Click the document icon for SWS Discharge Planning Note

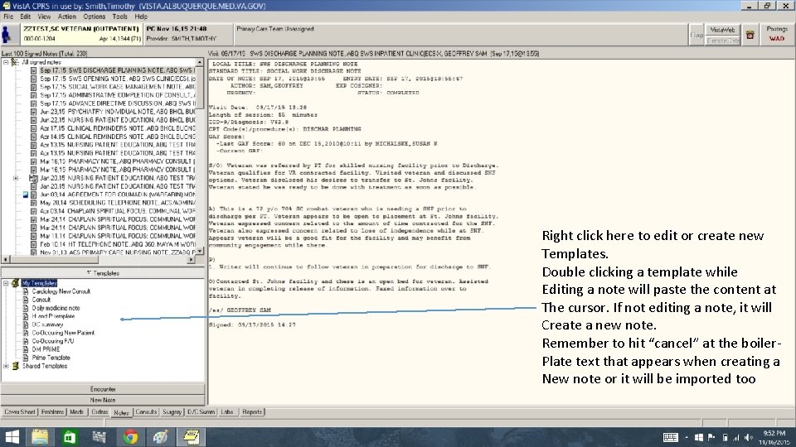[x=33, y=70]
